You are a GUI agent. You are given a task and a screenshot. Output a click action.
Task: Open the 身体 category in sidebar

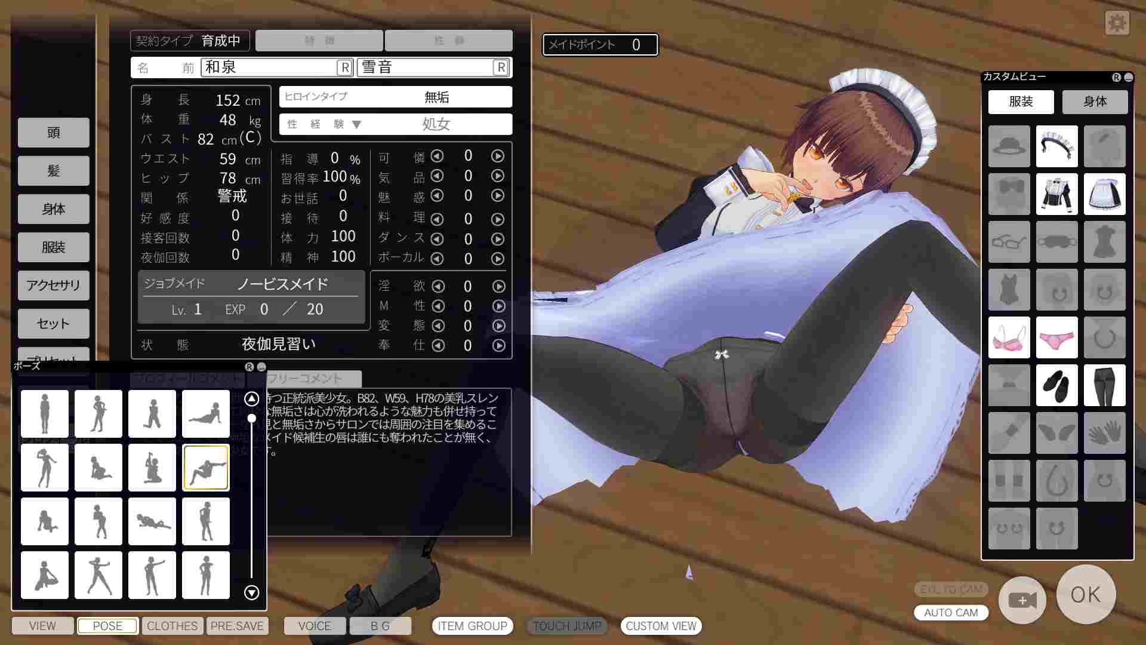tap(53, 209)
